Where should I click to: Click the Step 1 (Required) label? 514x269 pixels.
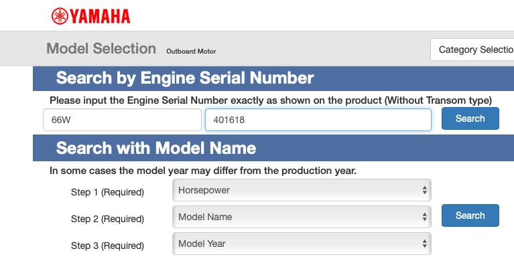click(x=107, y=192)
